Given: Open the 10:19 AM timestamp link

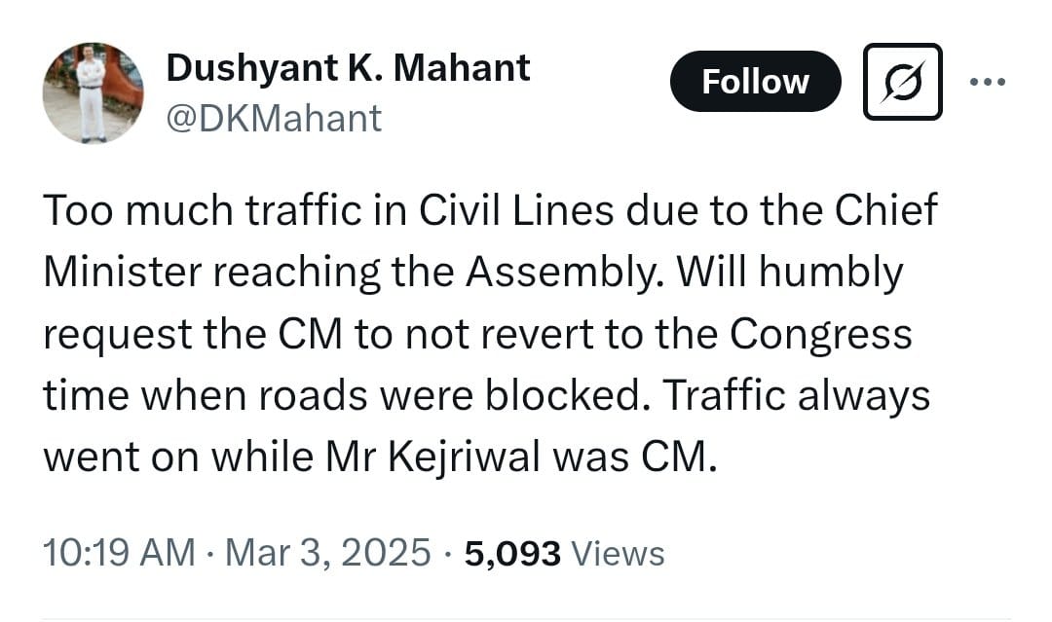Looking at the screenshot, I should (x=119, y=553).
